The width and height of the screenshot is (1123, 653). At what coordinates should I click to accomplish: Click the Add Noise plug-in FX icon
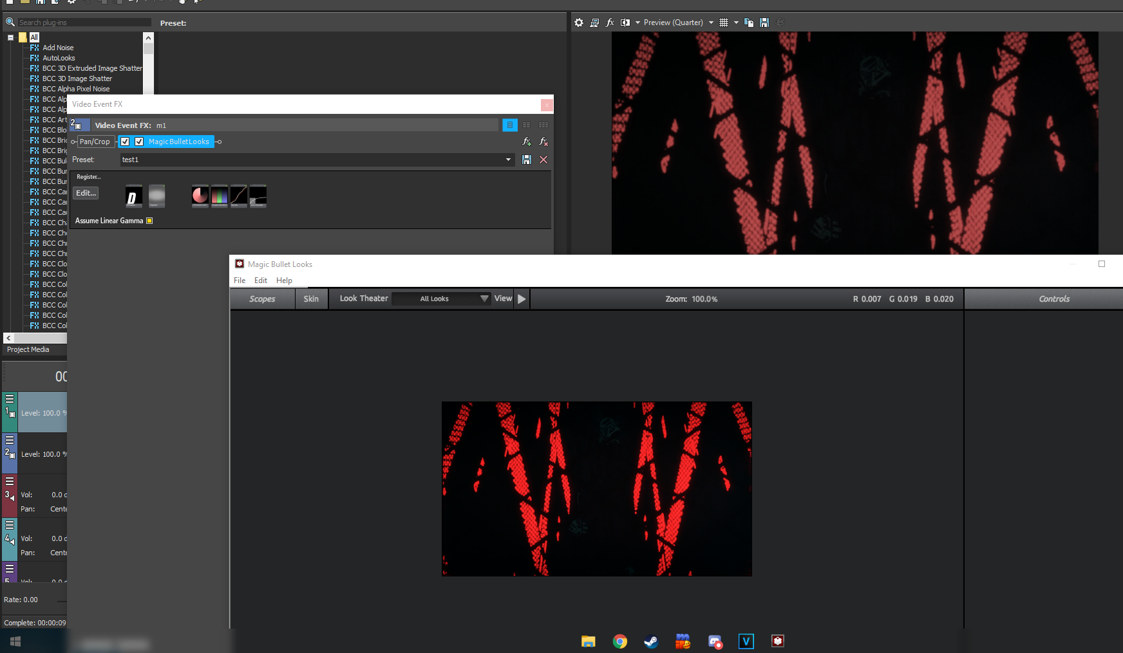click(x=35, y=48)
